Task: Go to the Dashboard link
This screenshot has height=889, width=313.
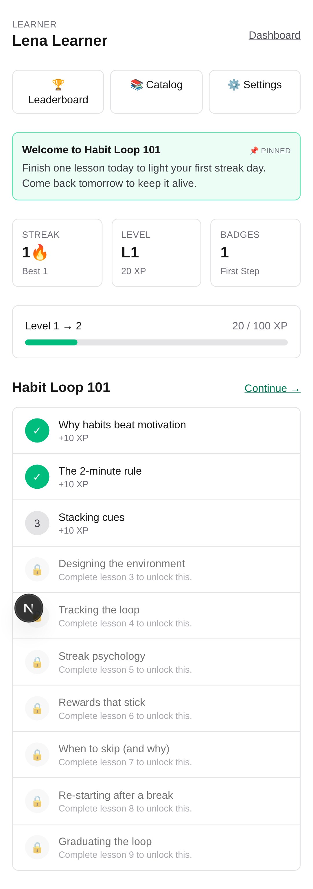Action: (x=274, y=35)
